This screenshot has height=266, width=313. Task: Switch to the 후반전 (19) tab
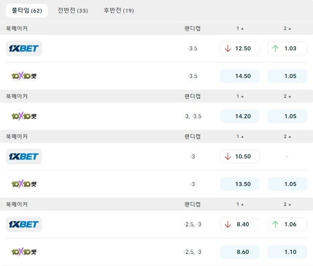pos(119,11)
